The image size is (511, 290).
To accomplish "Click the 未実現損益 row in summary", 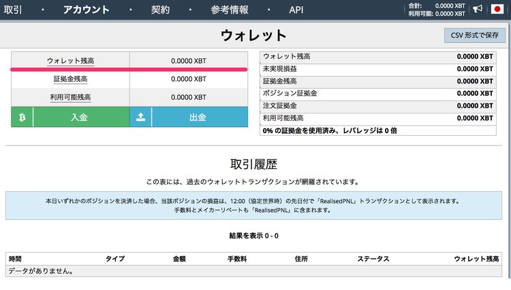I will 378,69.
